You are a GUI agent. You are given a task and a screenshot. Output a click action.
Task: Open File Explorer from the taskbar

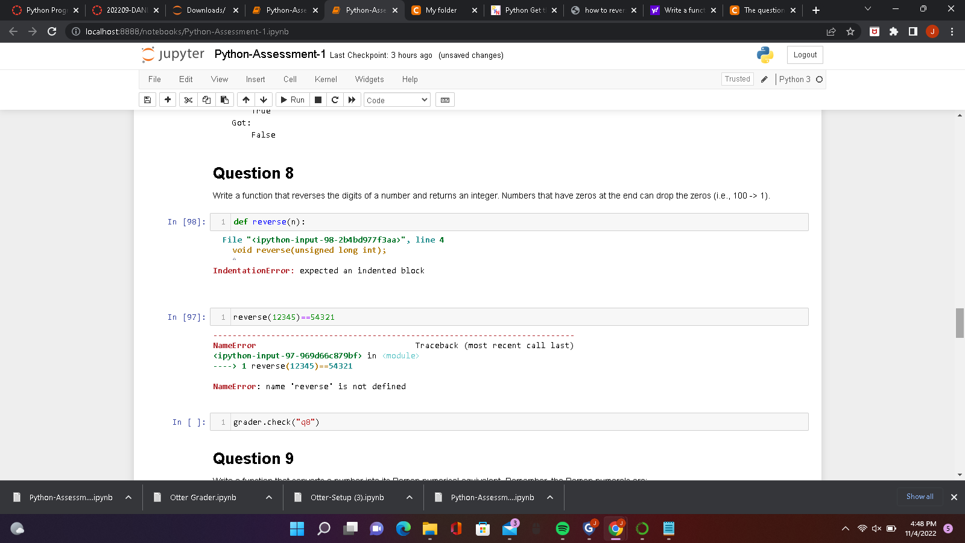[x=429, y=529]
